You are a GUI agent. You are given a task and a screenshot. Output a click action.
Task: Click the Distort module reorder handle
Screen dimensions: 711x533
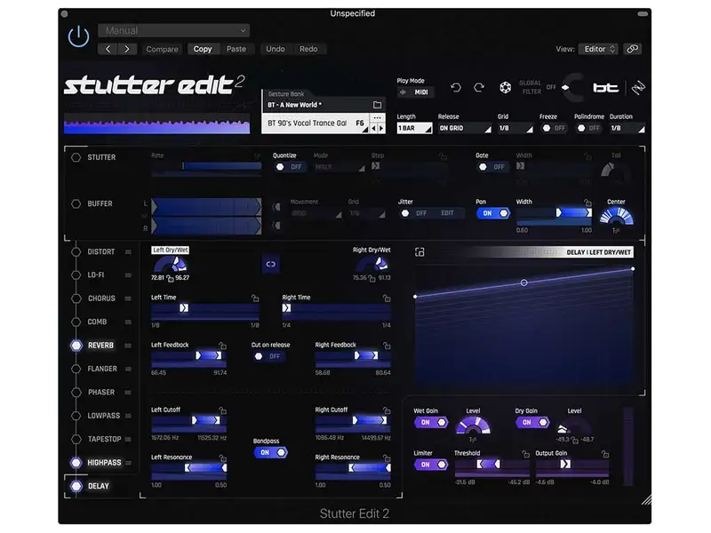pyautogui.click(x=128, y=252)
